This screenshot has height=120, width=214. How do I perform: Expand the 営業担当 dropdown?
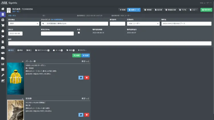point(143,24)
